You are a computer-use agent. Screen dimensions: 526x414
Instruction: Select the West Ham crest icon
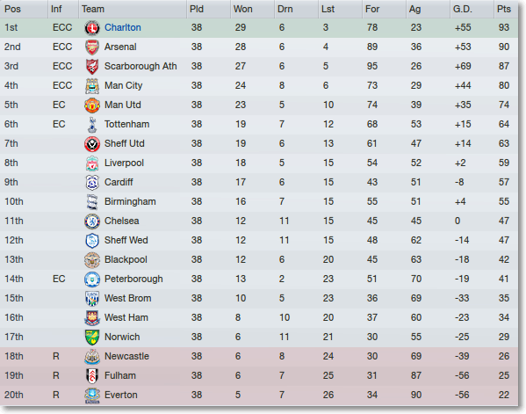[x=92, y=318]
